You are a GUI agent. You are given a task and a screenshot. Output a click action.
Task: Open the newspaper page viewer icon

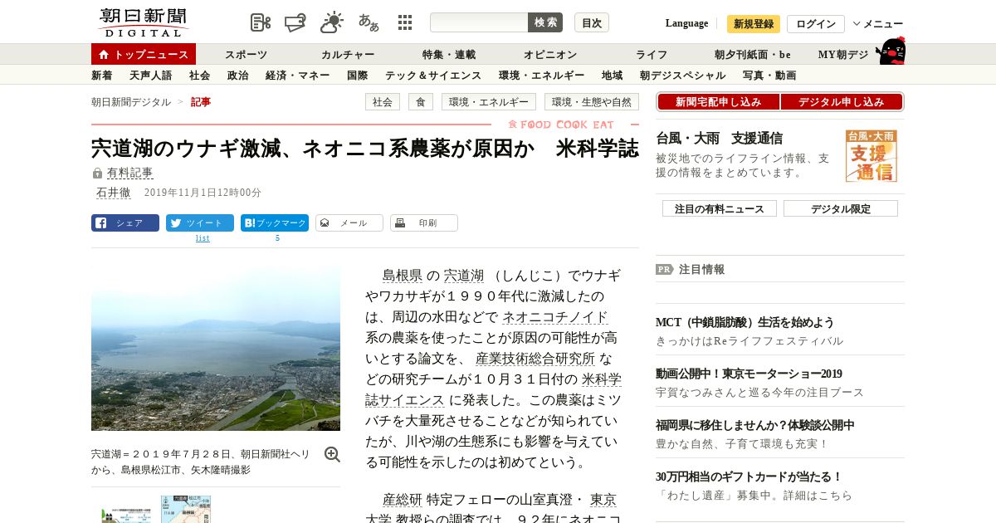pos(261,22)
